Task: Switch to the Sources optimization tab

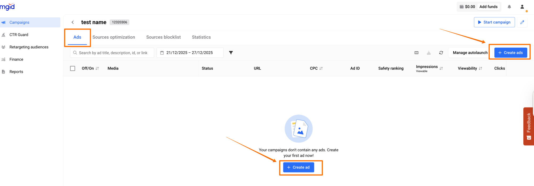Action: [114, 37]
